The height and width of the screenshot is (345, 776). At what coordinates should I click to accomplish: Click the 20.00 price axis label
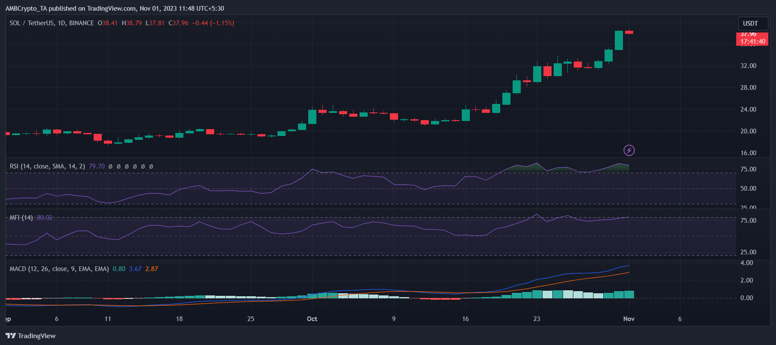pyautogui.click(x=748, y=131)
